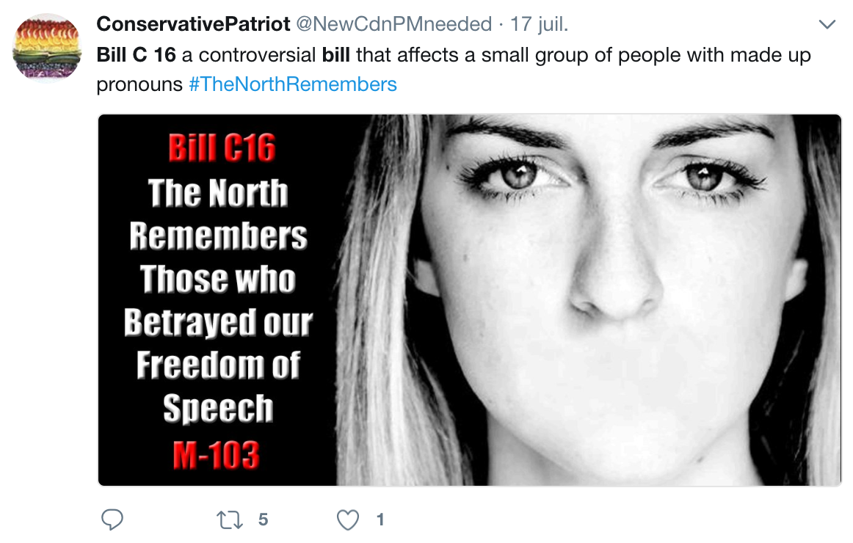
Task: Click the bold "Bill C 16" tweet text
Action: point(136,55)
